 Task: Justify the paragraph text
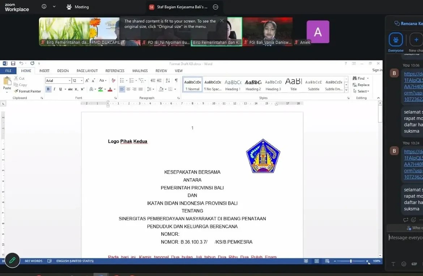pyautogui.click(x=141, y=89)
